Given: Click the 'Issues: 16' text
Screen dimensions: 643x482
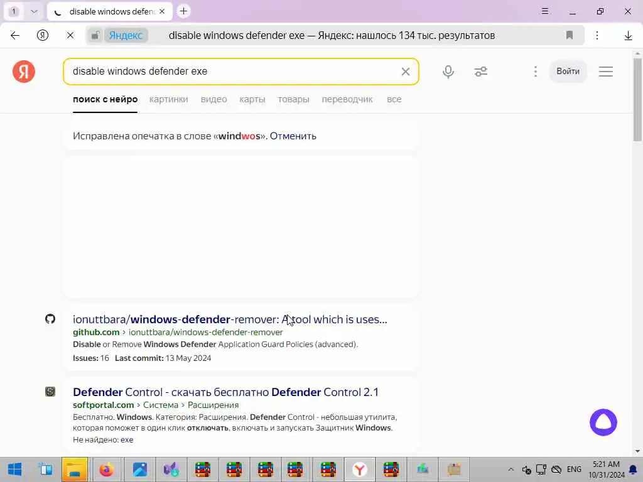Looking at the screenshot, I should tap(90, 358).
